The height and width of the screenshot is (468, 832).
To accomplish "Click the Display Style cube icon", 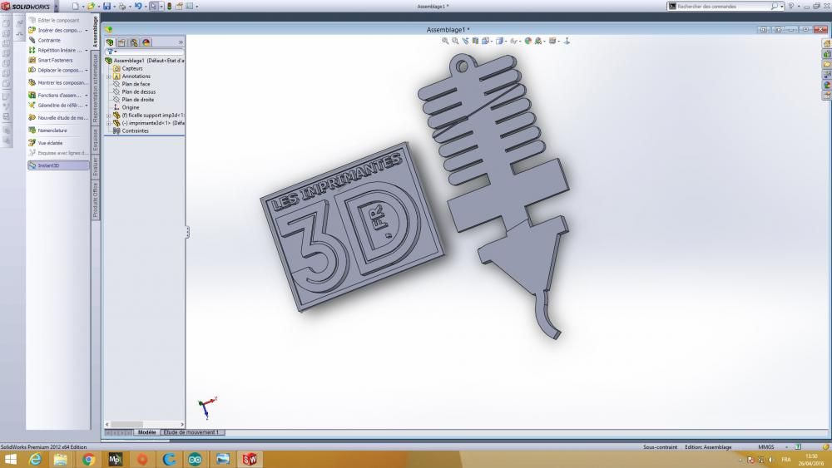I will pos(499,41).
